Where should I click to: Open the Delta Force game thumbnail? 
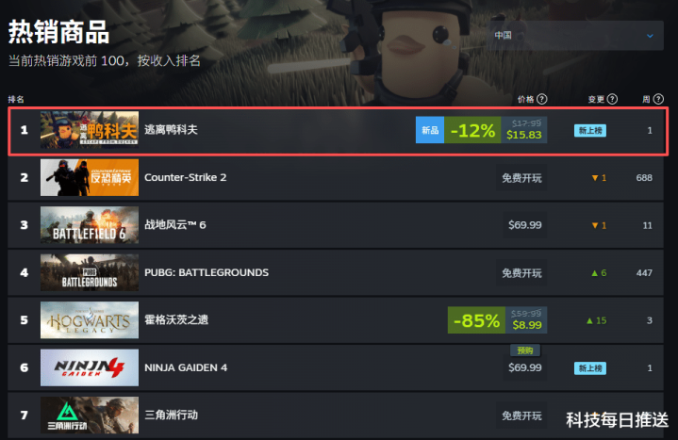coord(90,415)
